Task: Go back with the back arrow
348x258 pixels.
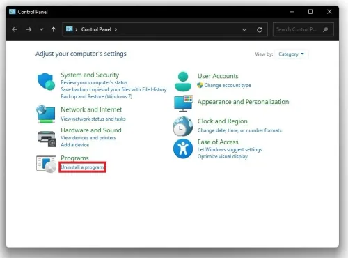Action: click(x=15, y=29)
